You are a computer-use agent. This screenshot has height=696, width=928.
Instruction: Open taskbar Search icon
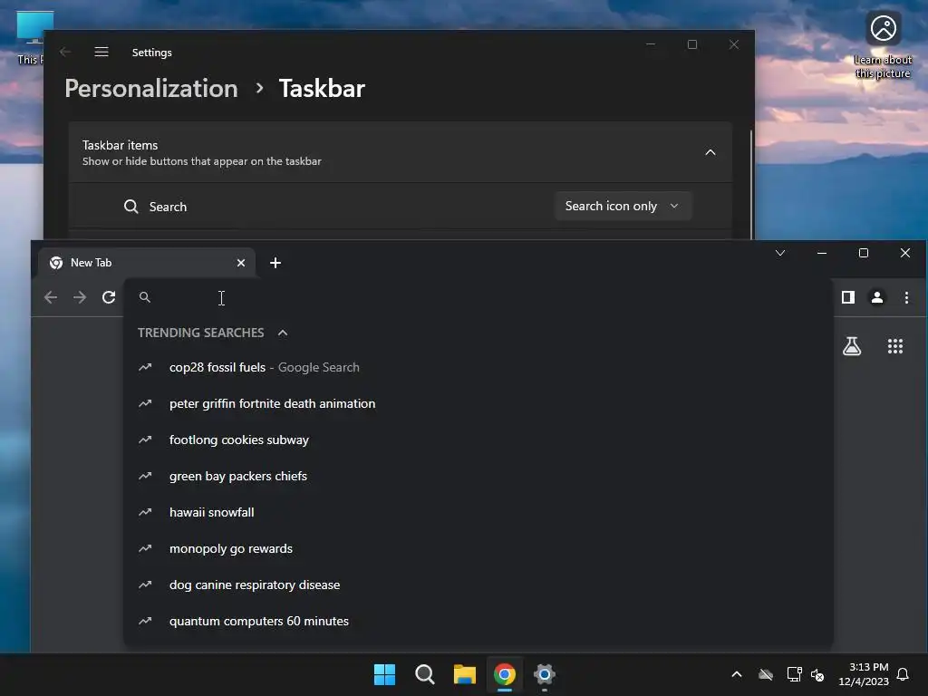pyautogui.click(x=424, y=674)
